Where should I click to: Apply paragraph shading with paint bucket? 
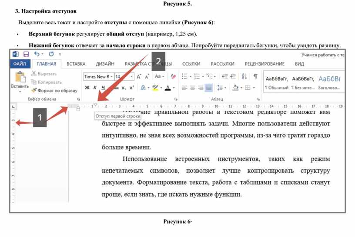click(235, 88)
